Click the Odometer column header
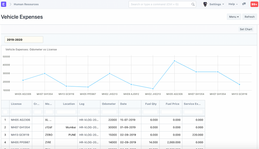The width and height of the screenshot is (259, 149). pyautogui.click(x=109, y=104)
